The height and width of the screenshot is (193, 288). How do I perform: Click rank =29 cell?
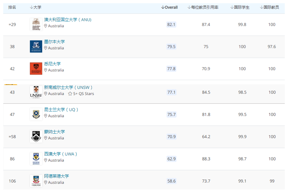[12, 24]
